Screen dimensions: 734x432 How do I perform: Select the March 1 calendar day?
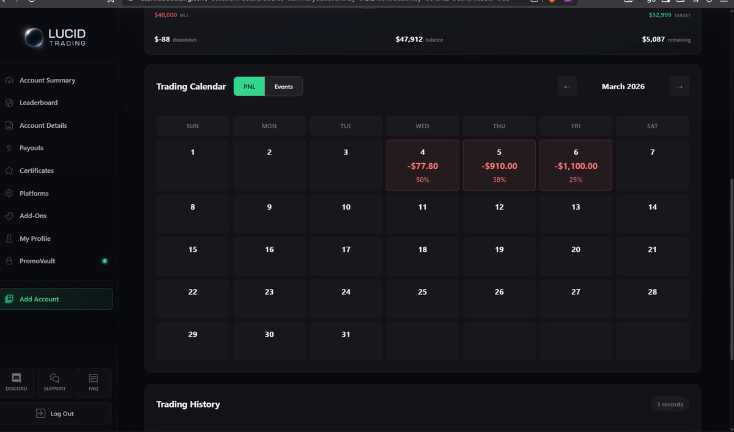click(193, 165)
